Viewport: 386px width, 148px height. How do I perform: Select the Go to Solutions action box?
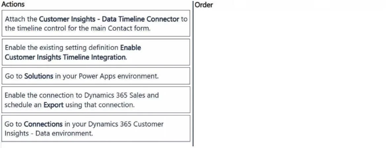[96, 76]
